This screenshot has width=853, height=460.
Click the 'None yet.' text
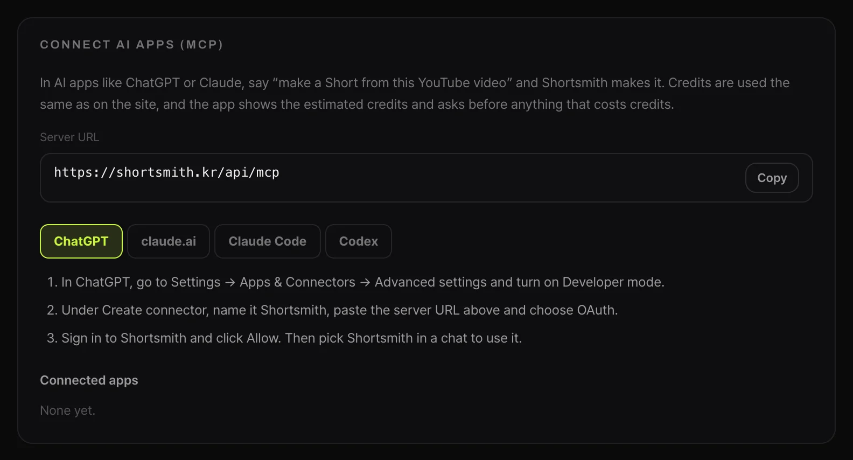click(x=67, y=410)
